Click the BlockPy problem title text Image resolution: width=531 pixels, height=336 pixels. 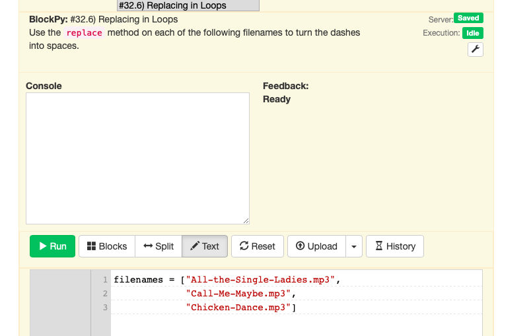click(103, 19)
